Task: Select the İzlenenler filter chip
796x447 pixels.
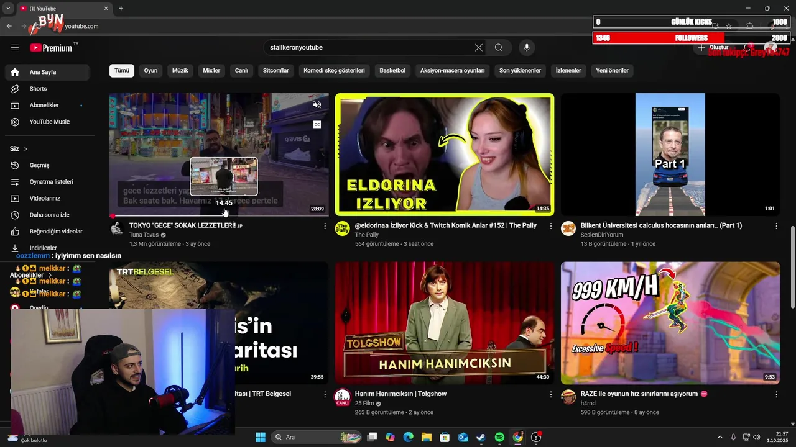Action: coord(568,71)
